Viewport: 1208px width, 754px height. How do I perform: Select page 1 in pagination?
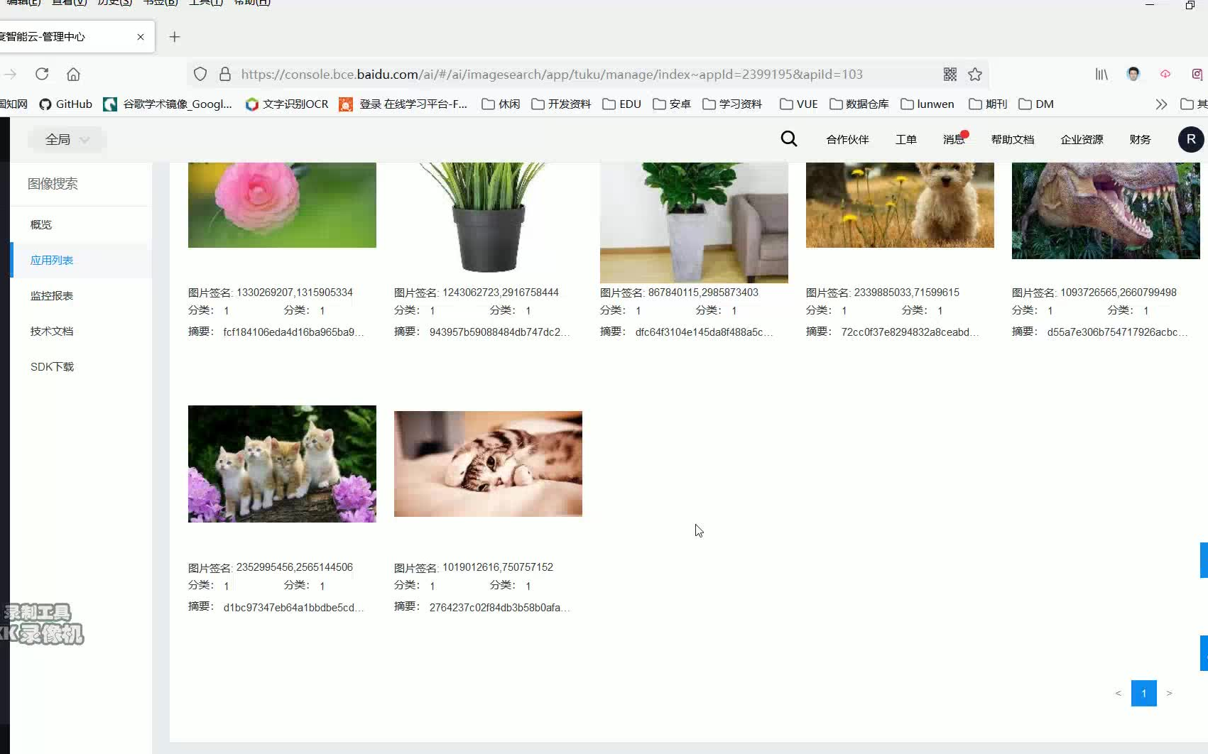click(1143, 693)
